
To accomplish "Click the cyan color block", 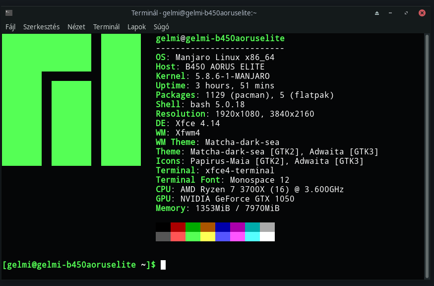I will (x=252, y=236).
